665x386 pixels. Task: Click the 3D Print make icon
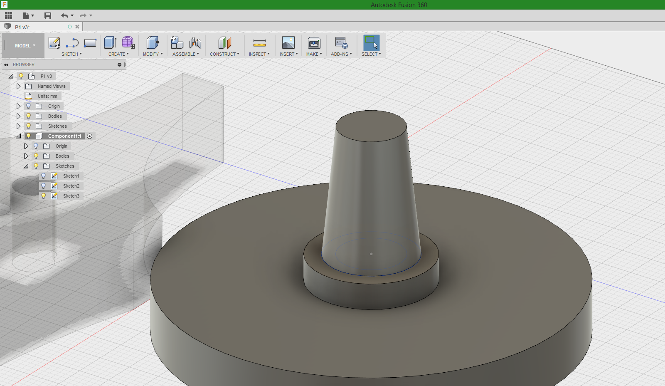tap(314, 43)
